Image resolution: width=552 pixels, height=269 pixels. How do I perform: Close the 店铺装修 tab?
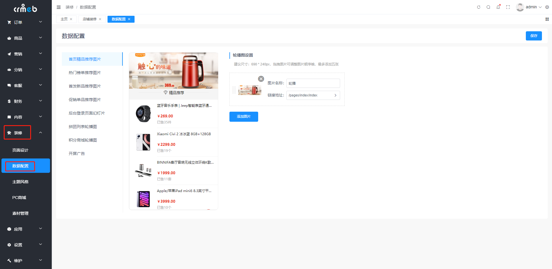tap(100, 19)
